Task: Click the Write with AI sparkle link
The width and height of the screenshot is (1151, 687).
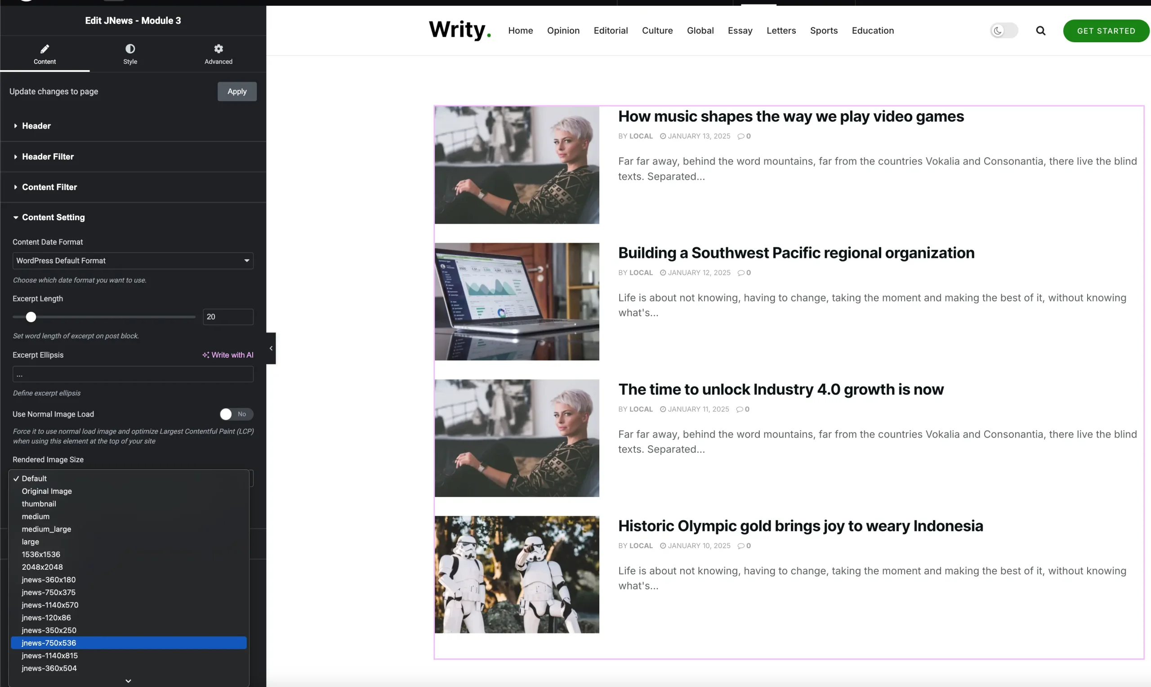Action: tap(228, 355)
